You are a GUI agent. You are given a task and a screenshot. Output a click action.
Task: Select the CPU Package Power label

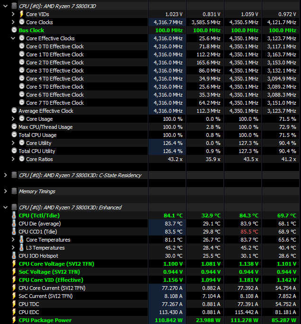[45, 320]
